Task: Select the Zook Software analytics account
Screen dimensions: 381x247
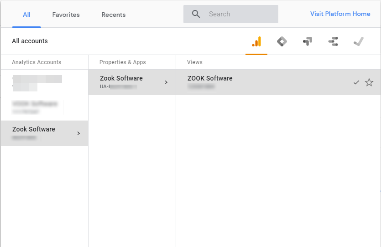Action: 44,133
